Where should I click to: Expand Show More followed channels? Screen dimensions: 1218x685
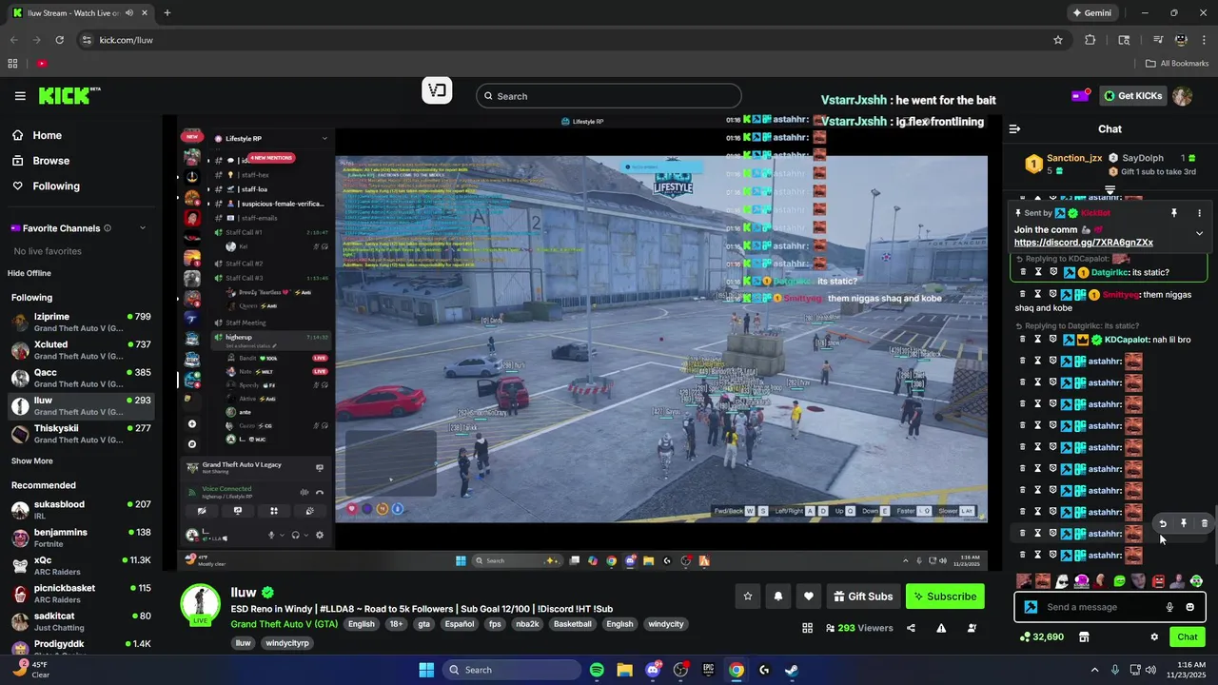pos(32,460)
